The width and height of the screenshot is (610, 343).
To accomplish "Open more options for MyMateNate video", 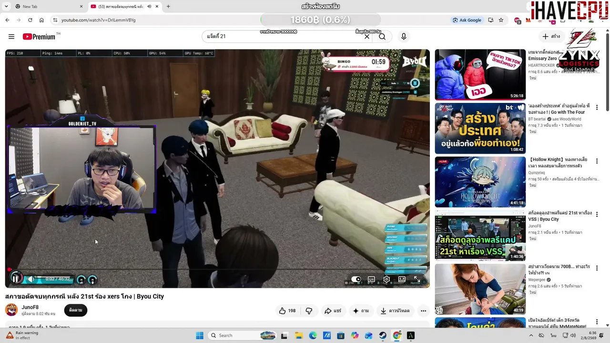I will (597, 322).
